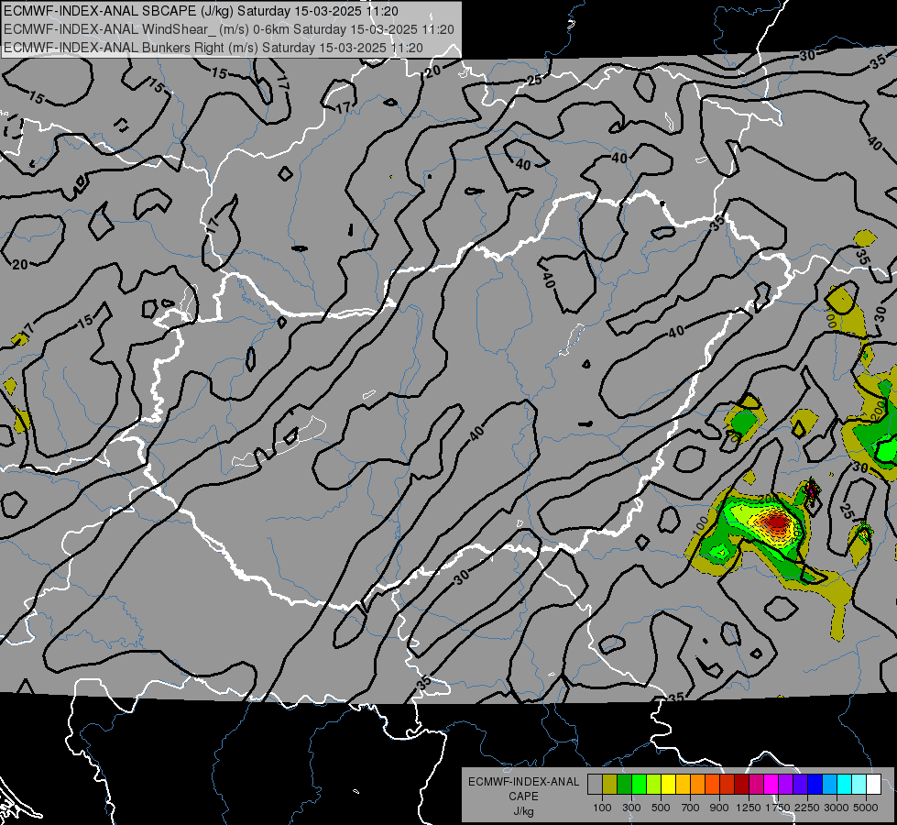Click legend value 700
Viewport: 897px width, 825px height.
(691, 808)
